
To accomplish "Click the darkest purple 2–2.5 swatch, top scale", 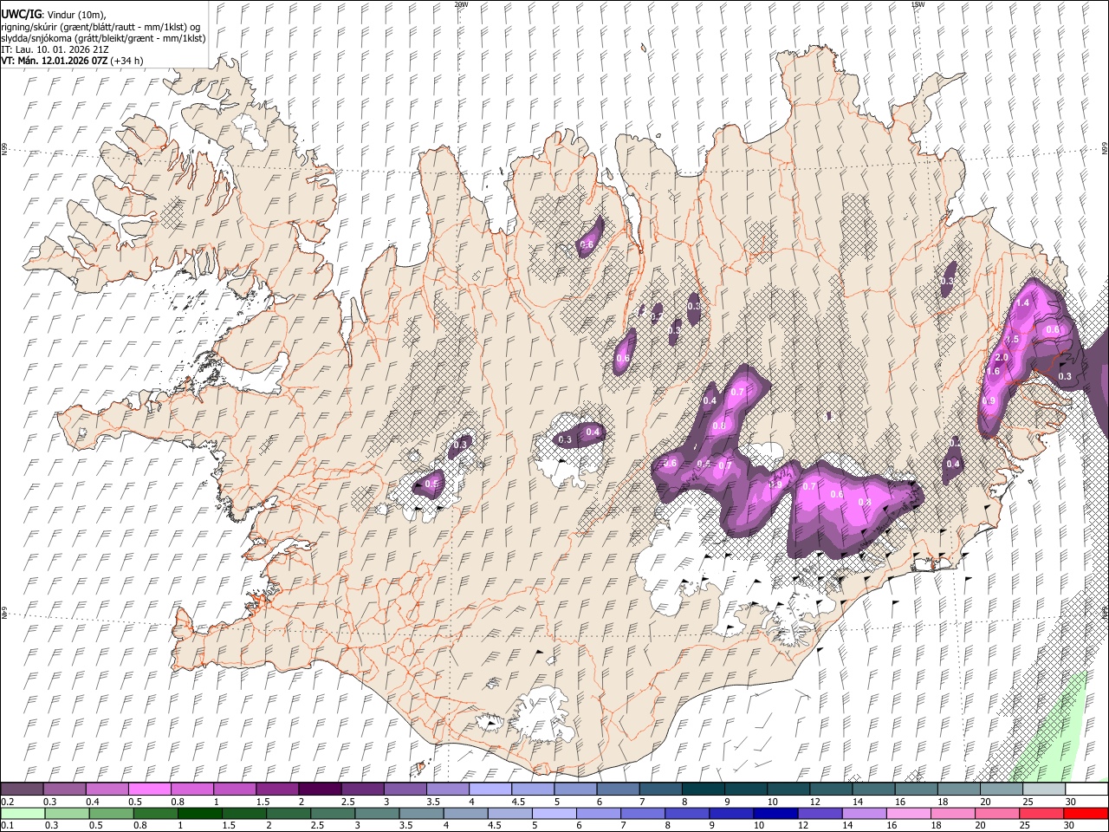I will tap(320, 789).
